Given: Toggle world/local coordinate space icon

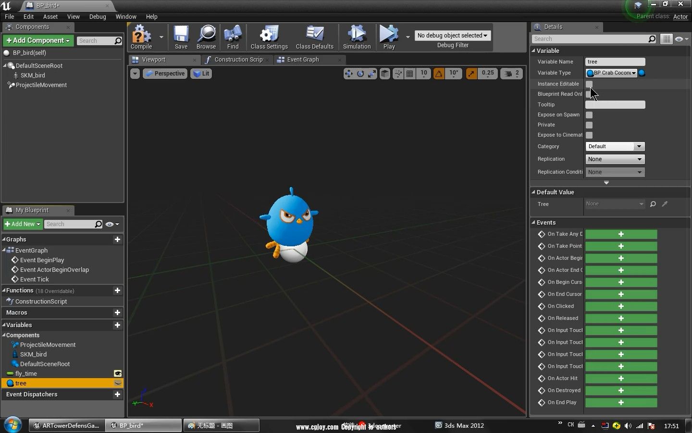Looking at the screenshot, I should point(385,74).
